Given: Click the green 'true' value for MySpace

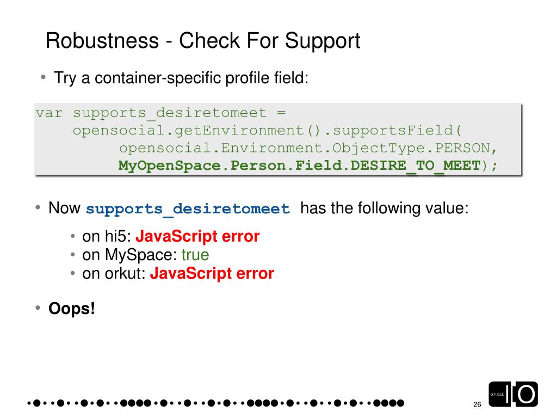Looking at the screenshot, I should (x=195, y=255).
